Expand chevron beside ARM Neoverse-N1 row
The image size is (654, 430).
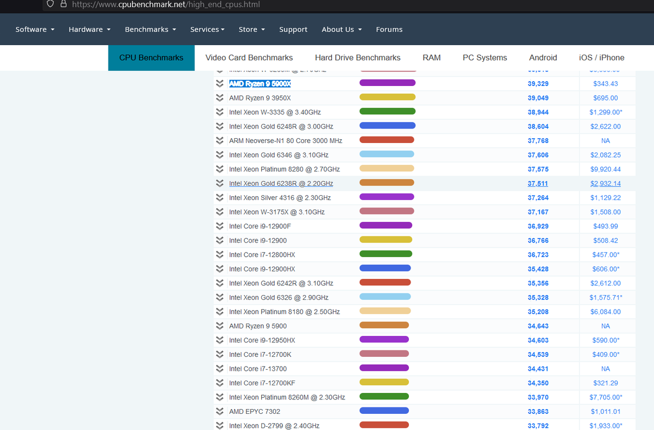point(219,141)
